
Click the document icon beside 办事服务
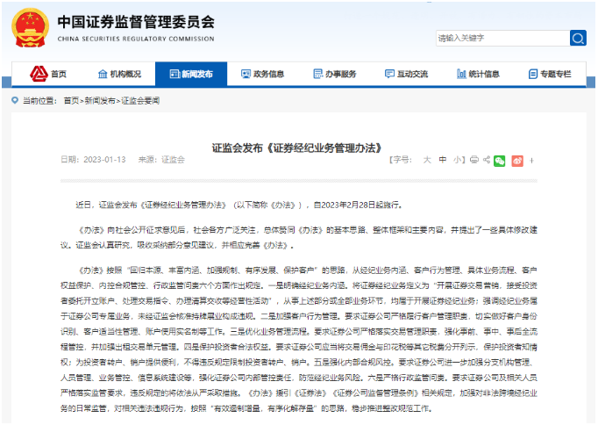point(317,74)
